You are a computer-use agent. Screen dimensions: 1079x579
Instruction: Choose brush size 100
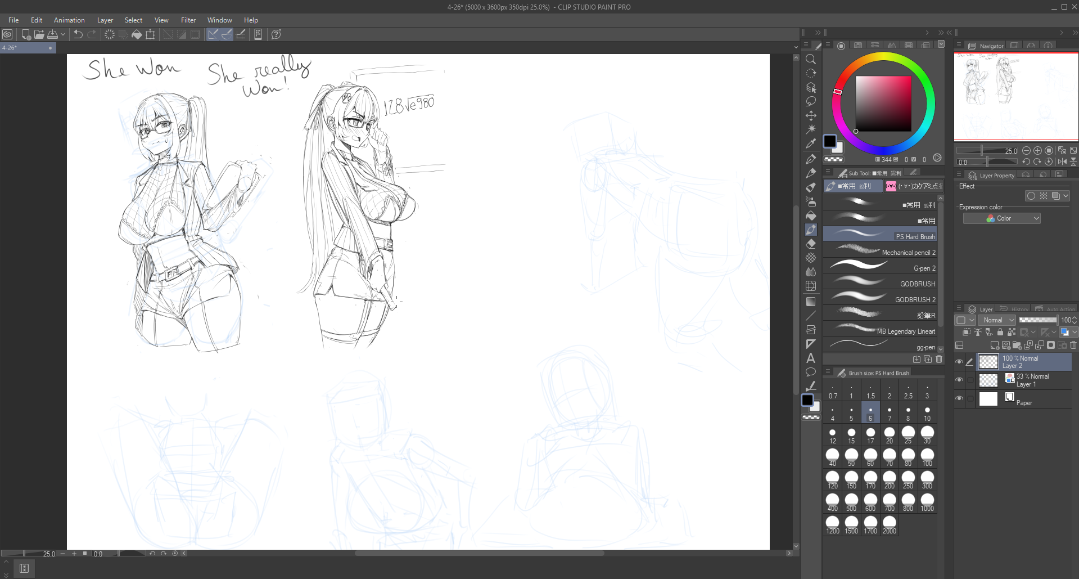pyautogui.click(x=927, y=457)
